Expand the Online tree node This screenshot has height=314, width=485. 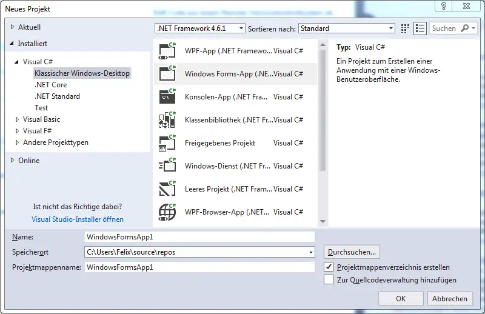[12, 160]
